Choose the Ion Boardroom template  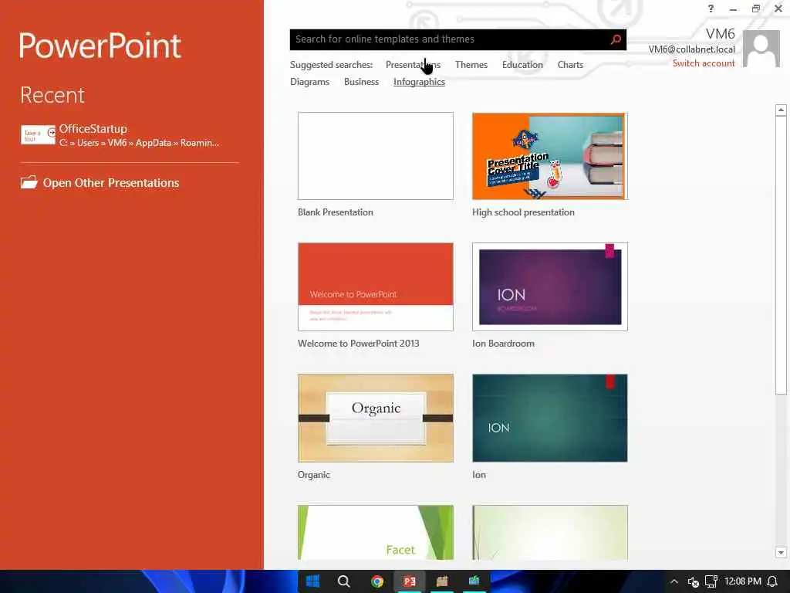point(549,286)
